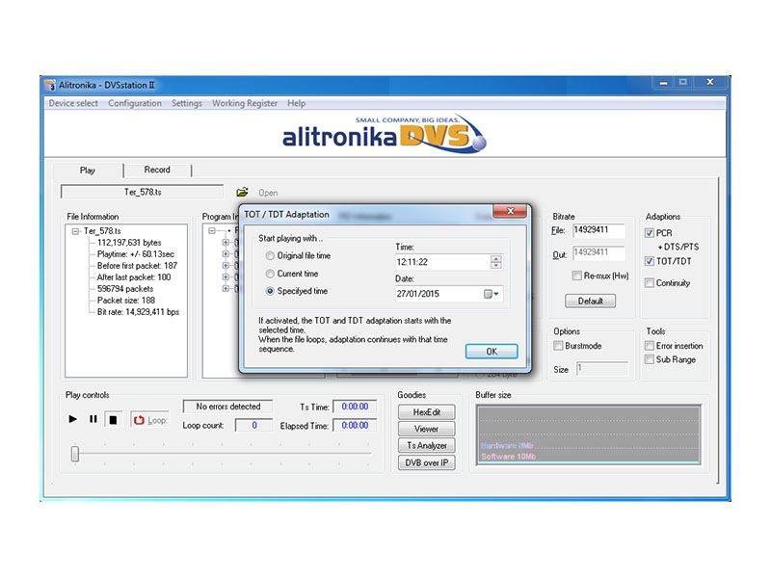
Task: Click the alitronika DVS logo banner
Action: coord(385,134)
